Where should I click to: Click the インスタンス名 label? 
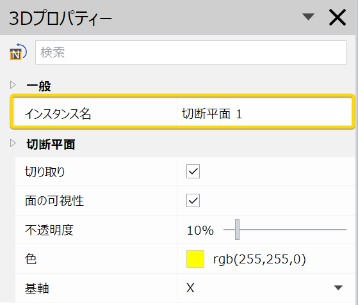coord(58,114)
